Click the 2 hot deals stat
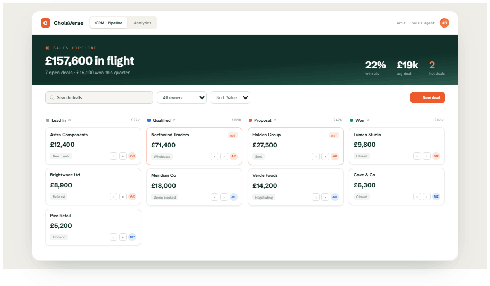This screenshot has width=490, height=286. point(436,67)
